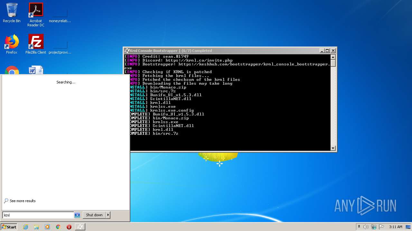The width and height of the screenshot is (412, 231).
Task: Open network status tray icon
Action: (374, 227)
